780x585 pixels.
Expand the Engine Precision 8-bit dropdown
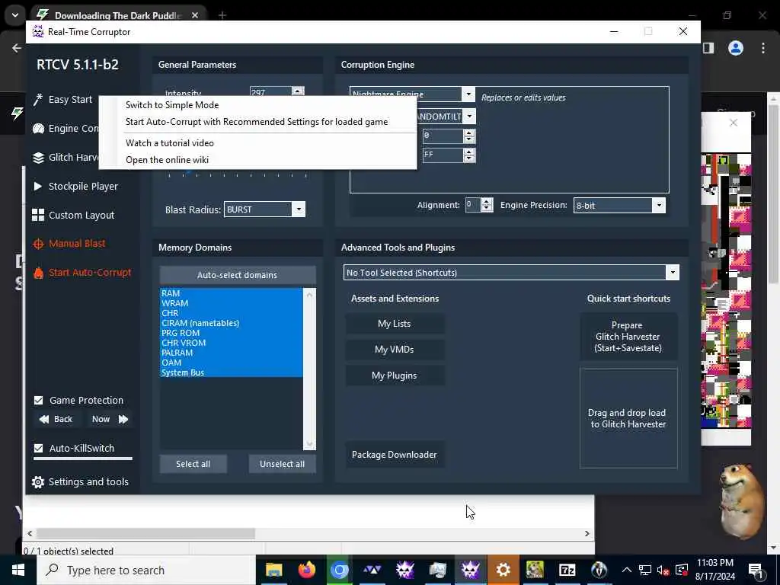[659, 205]
